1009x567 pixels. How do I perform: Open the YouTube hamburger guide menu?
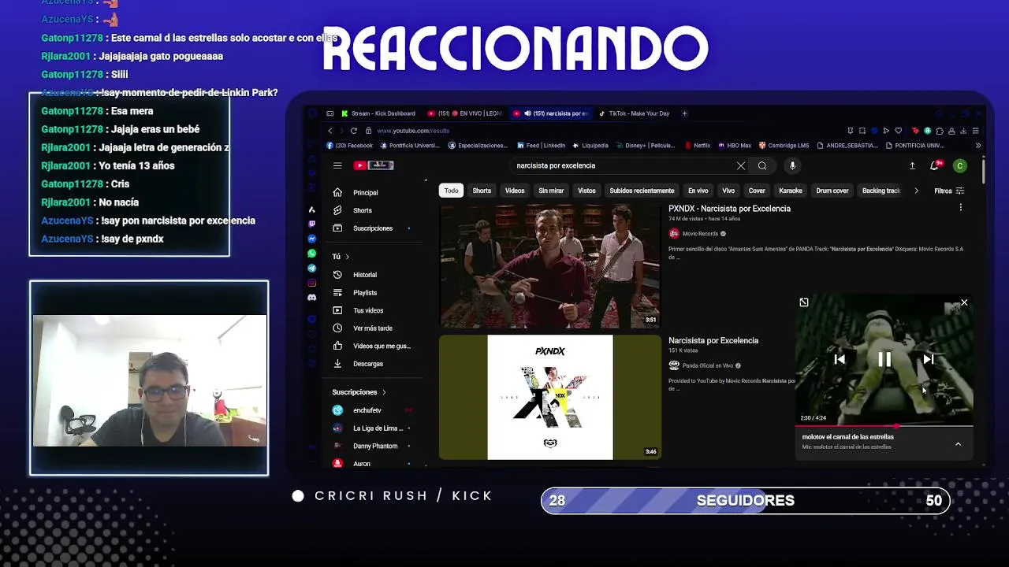click(337, 165)
